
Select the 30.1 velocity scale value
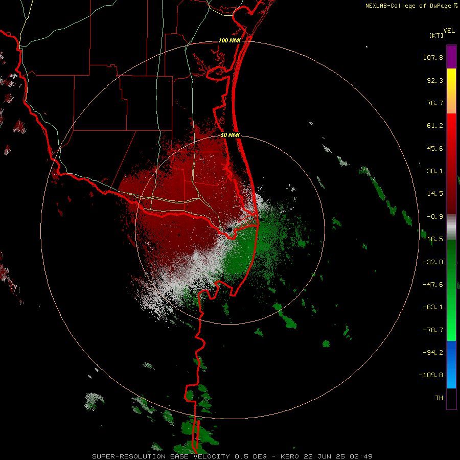[435, 171]
